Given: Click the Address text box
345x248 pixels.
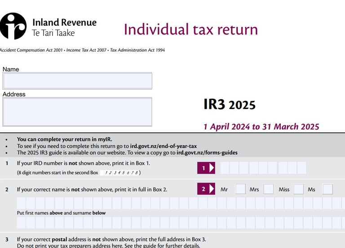Looking at the screenshot, I should point(77,112).
